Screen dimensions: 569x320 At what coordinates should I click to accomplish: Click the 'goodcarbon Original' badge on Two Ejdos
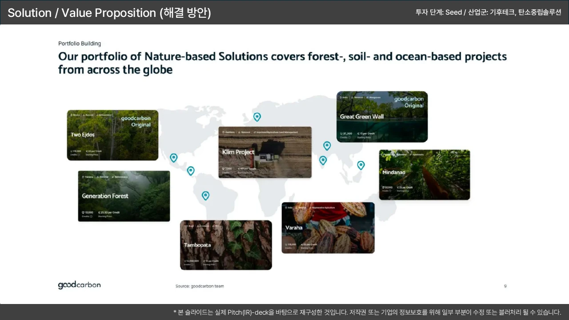(x=136, y=121)
